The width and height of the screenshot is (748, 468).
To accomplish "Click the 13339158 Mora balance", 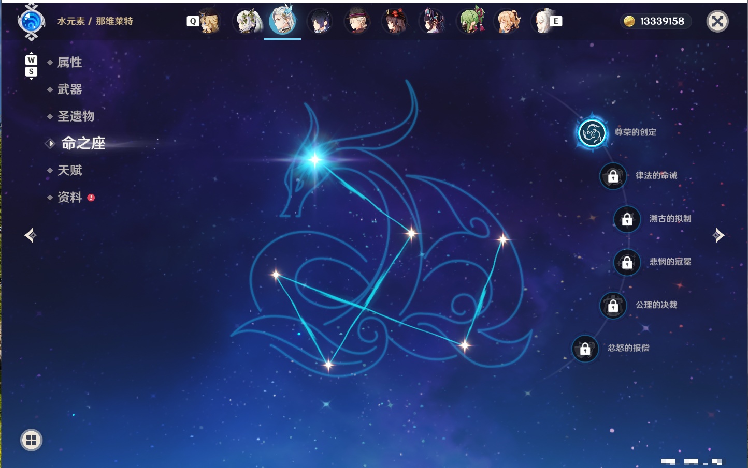I will (662, 21).
